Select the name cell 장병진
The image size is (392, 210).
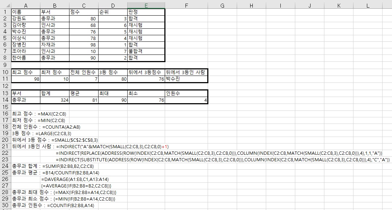click(25, 45)
